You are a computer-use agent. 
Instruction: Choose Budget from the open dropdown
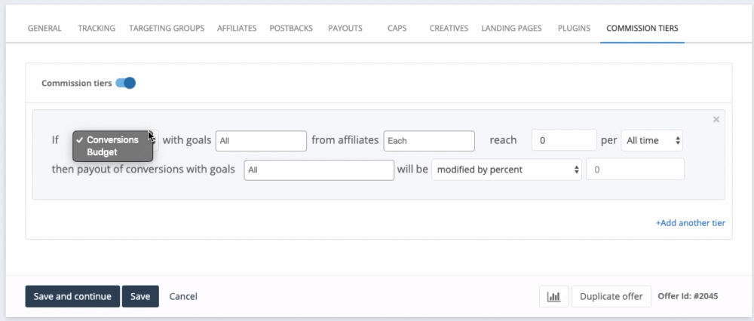[102, 152]
